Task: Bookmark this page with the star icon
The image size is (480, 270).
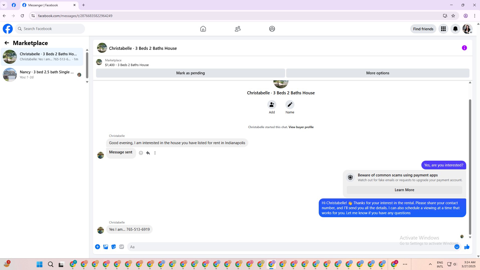Action: point(453,16)
